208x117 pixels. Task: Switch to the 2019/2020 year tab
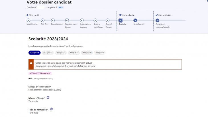coord(87,53)
